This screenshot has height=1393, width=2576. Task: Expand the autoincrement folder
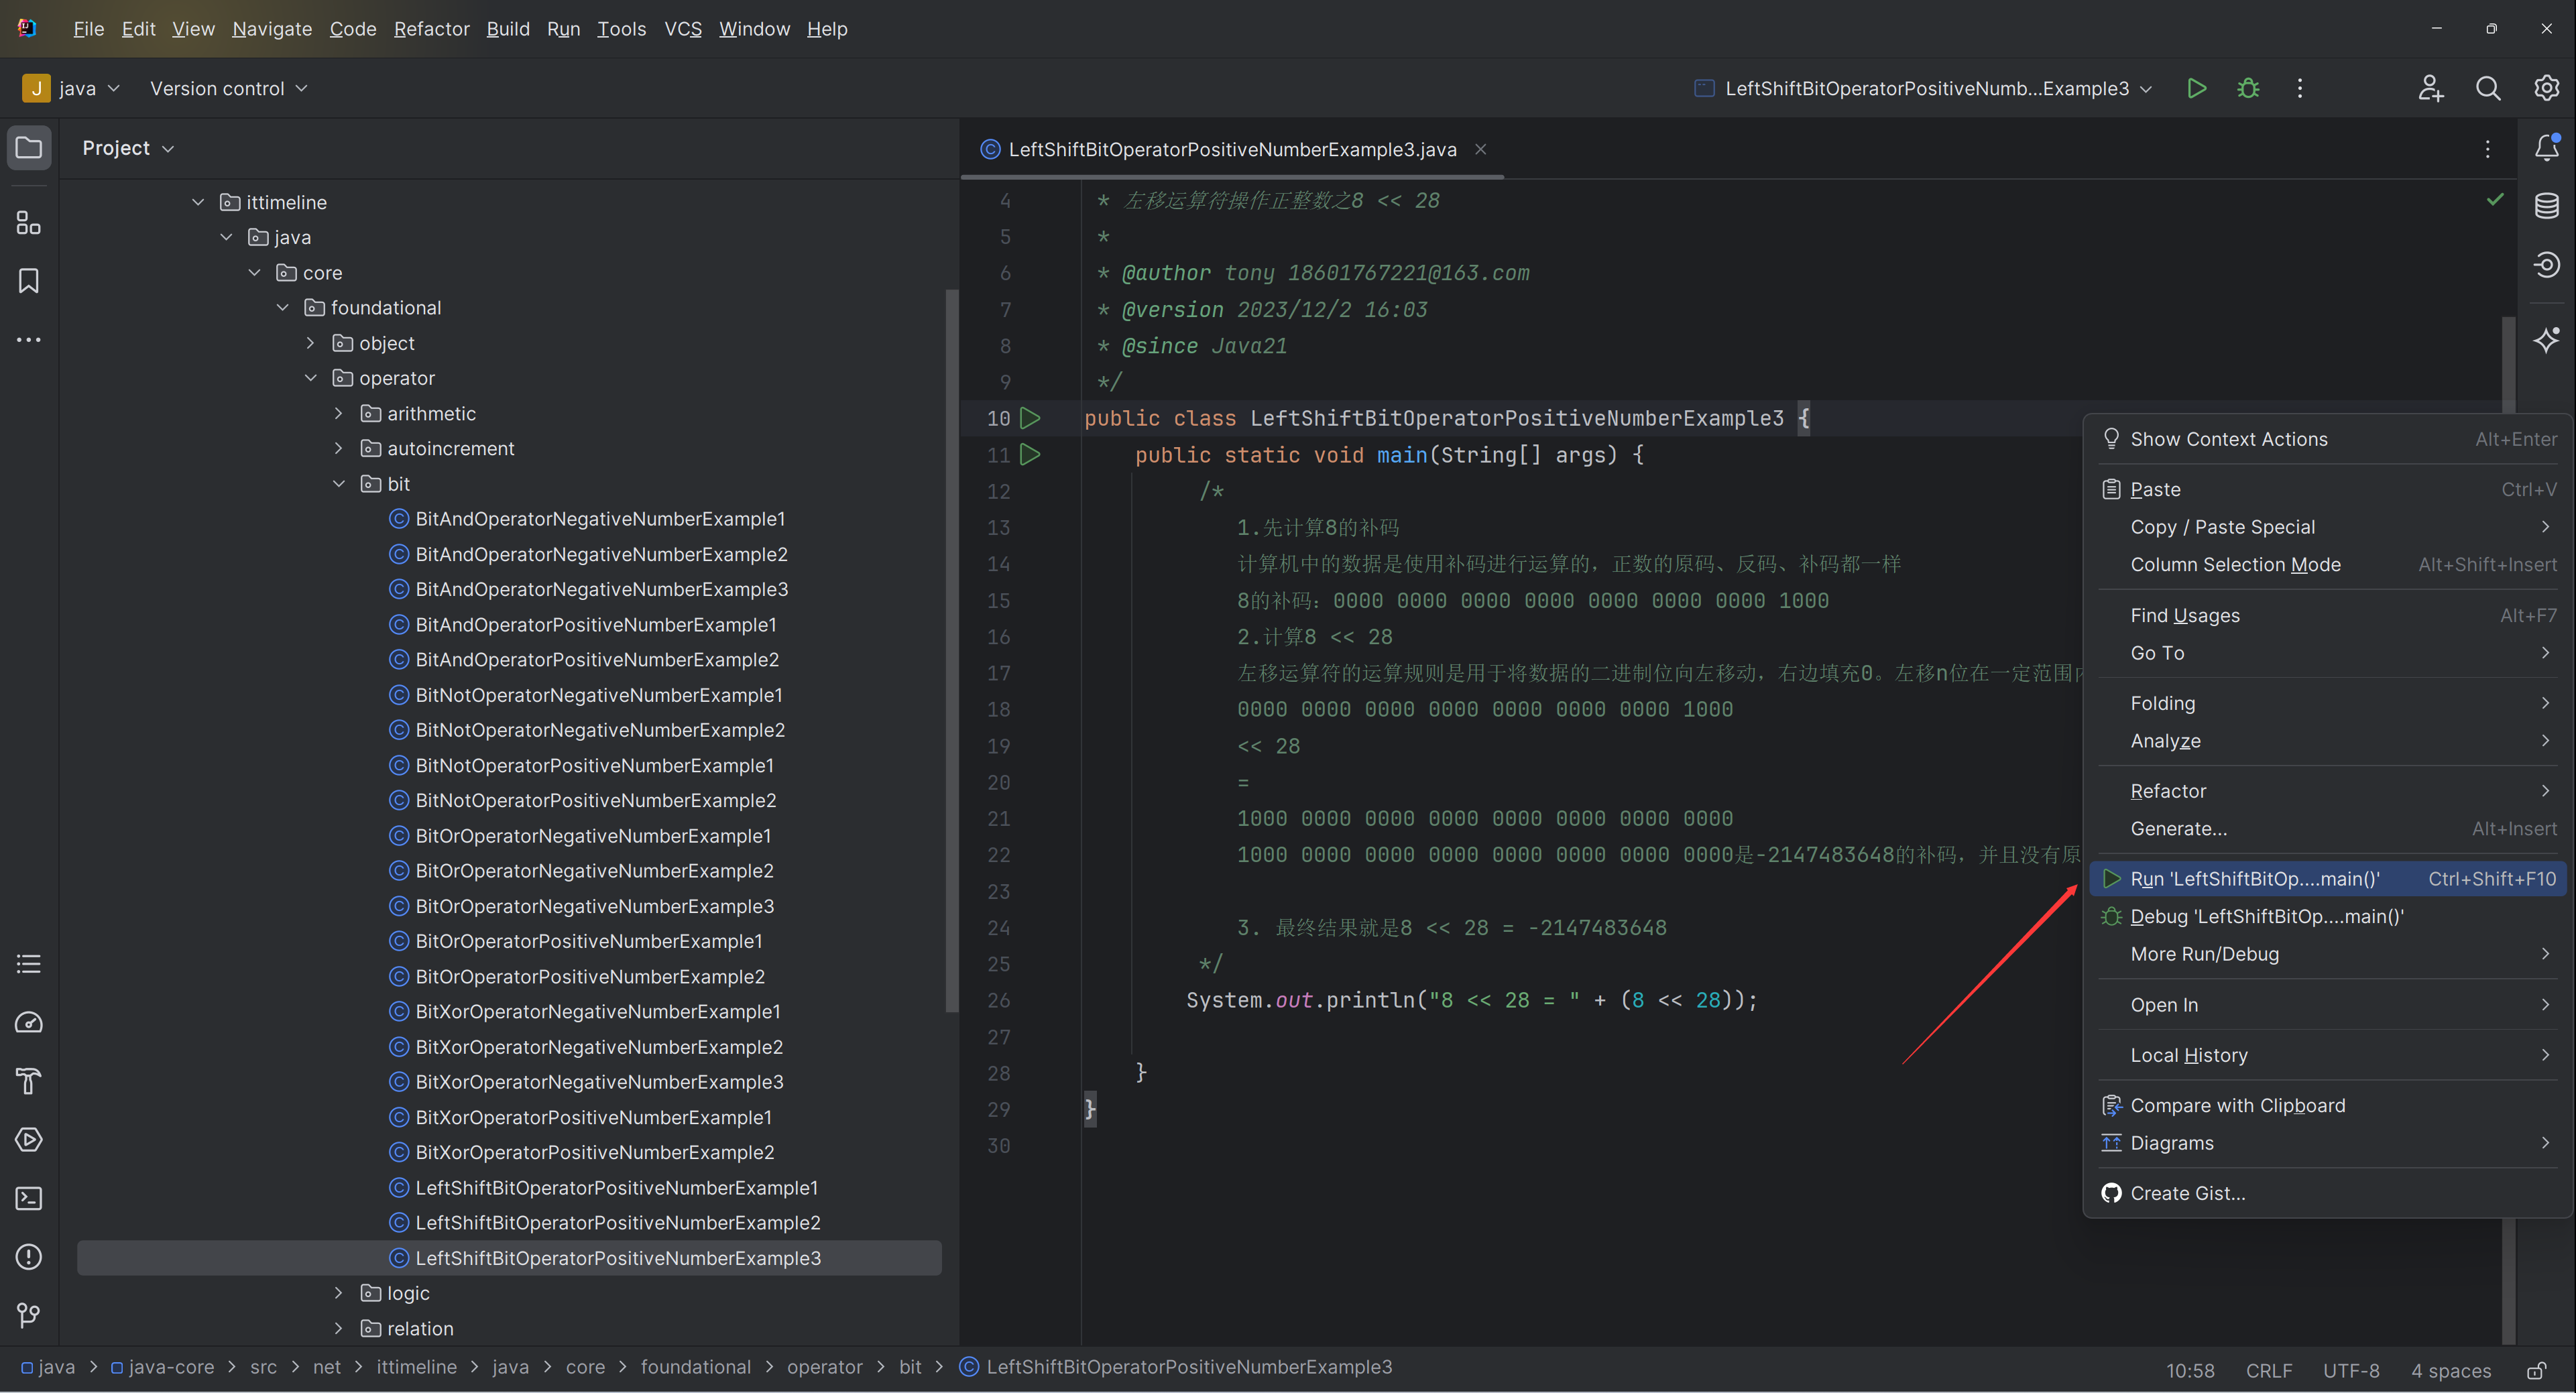(339, 448)
